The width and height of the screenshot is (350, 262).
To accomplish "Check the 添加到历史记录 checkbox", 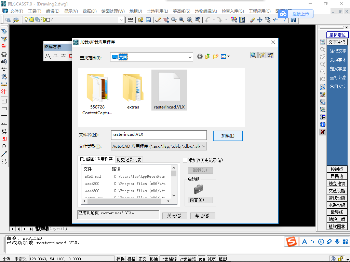I will click(185, 160).
